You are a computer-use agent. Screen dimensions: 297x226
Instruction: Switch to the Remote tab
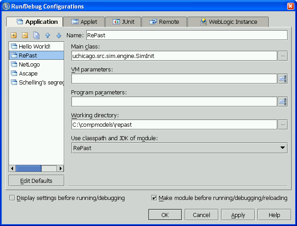click(x=164, y=22)
